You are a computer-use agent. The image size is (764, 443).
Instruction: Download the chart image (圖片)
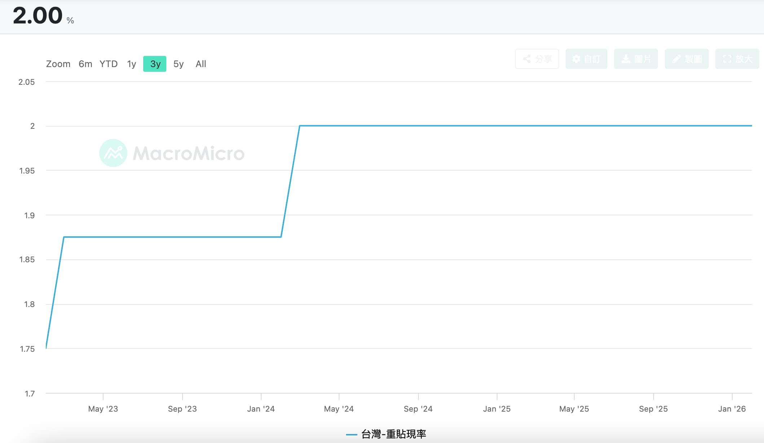(x=636, y=59)
